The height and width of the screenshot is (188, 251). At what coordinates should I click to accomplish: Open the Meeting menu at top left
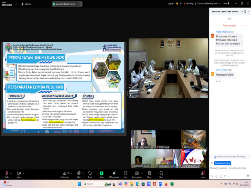(26, 4)
